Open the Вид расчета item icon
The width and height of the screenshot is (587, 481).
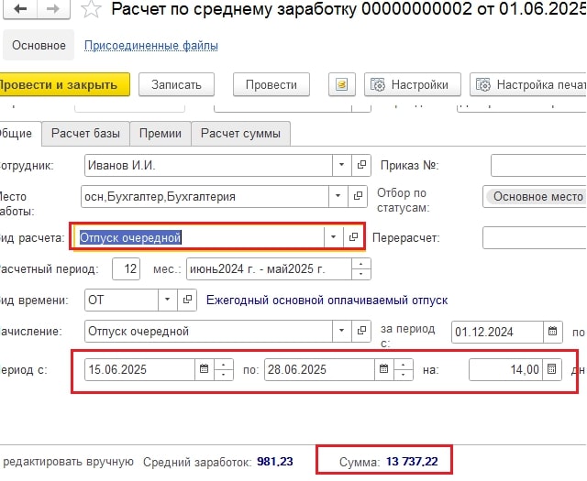point(353,237)
